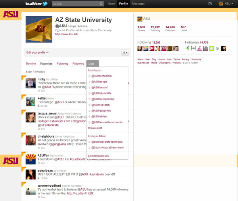This screenshot has height=201, width=238.
Task: Click the Edit your profile link
Action: (37, 52)
